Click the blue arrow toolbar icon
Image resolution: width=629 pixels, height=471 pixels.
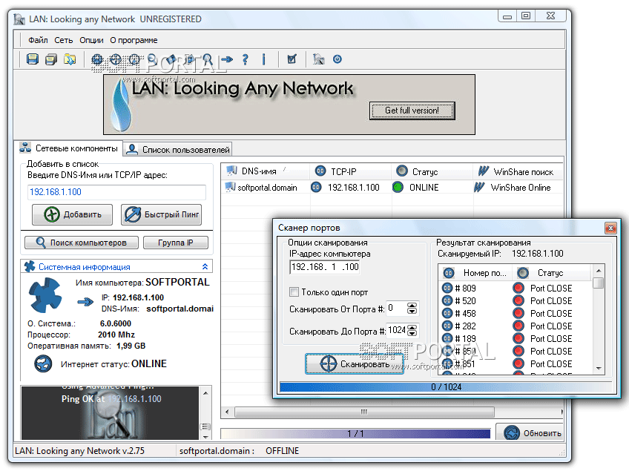pos(227,59)
